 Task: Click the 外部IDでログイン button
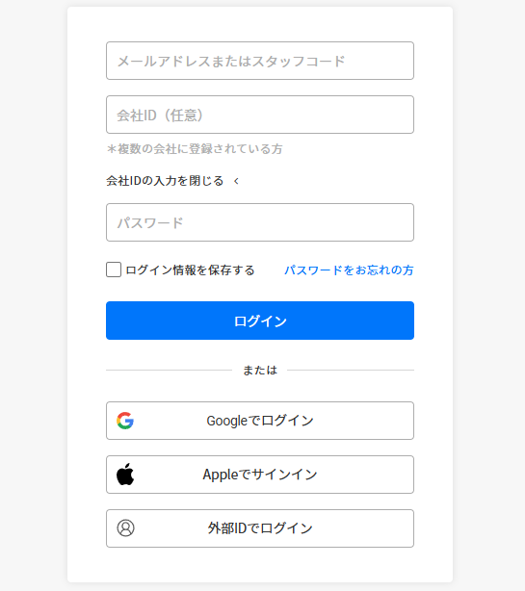[260, 528]
